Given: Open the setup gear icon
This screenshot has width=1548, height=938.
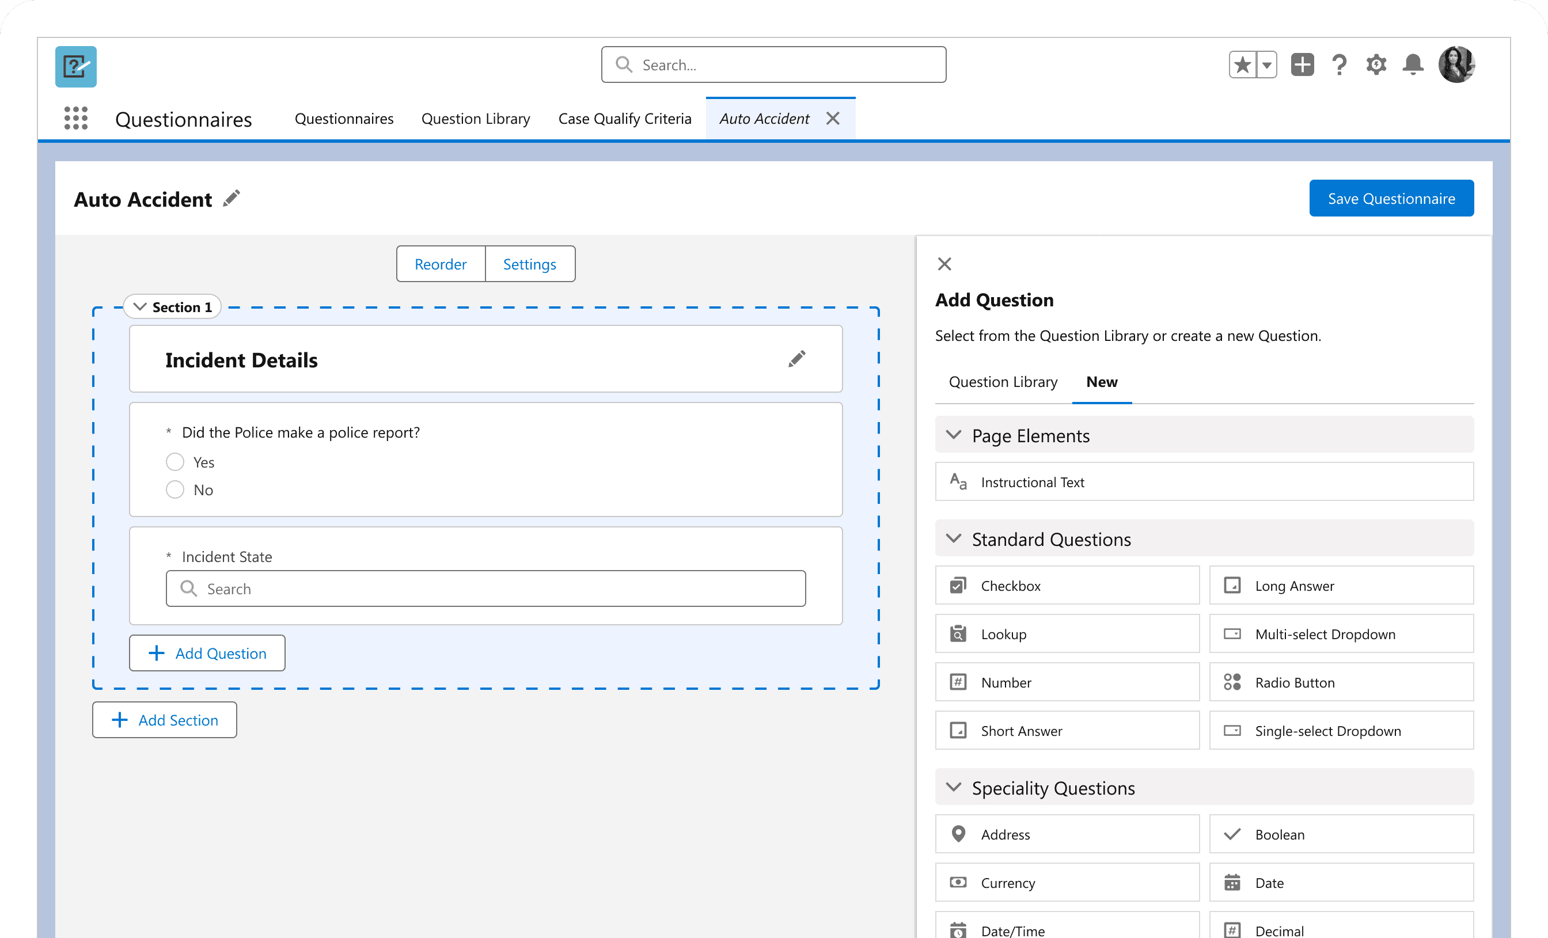Looking at the screenshot, I should [x=1376, y=64].
